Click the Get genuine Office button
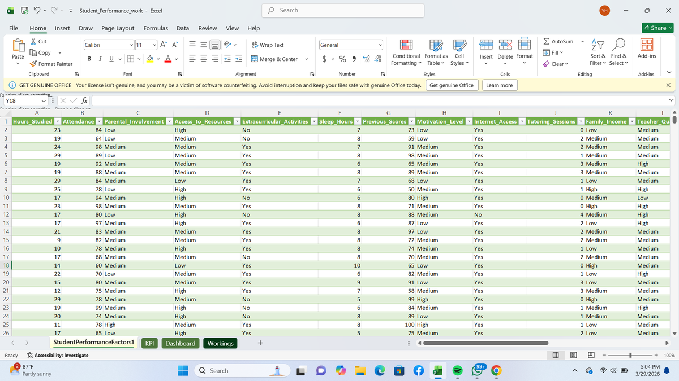This screenshot has width=679, height=381. pos(452,85)
